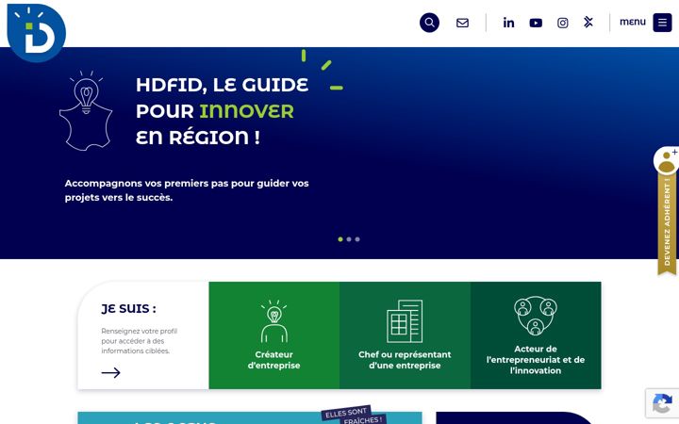The height and width of the screenshot is (424, 679).
Task: Open the Instagram social icon
Action: [562, 23]
